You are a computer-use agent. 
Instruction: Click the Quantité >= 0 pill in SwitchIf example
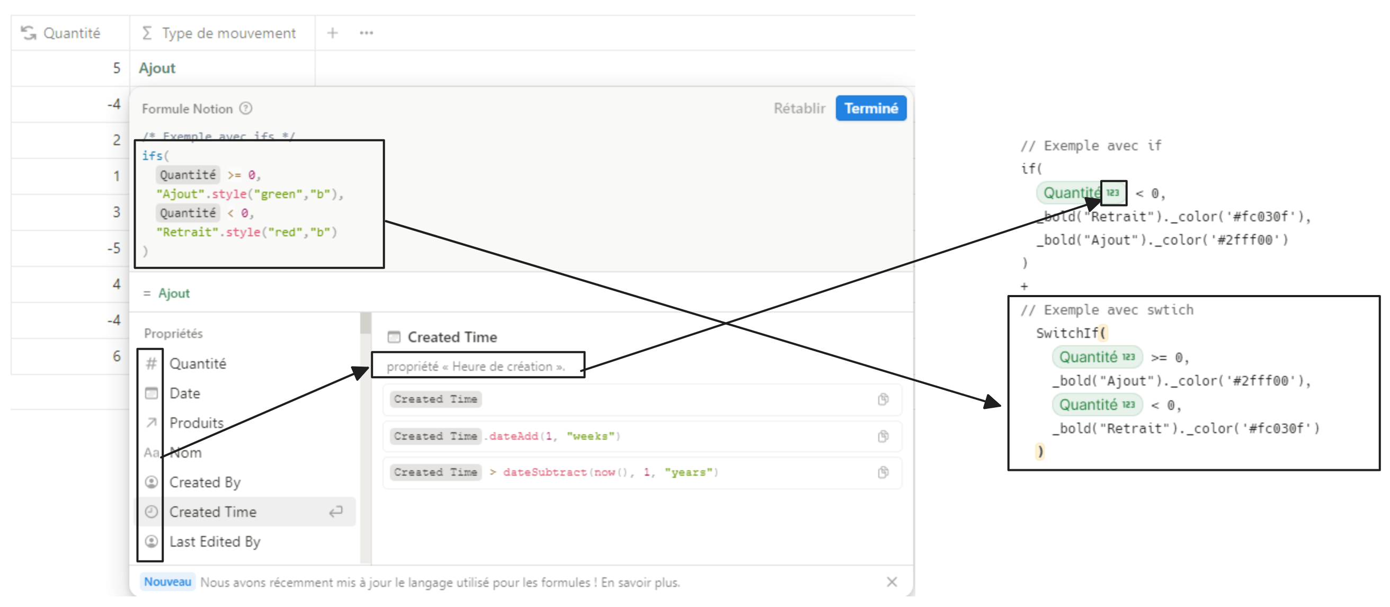(1097, 357)
